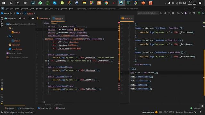
Task: Click the error indicator at the top of the main.ts editor
Action: pos(119,23)
